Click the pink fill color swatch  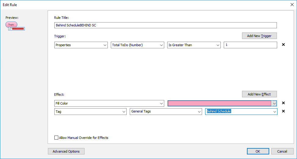click(219, 103)
